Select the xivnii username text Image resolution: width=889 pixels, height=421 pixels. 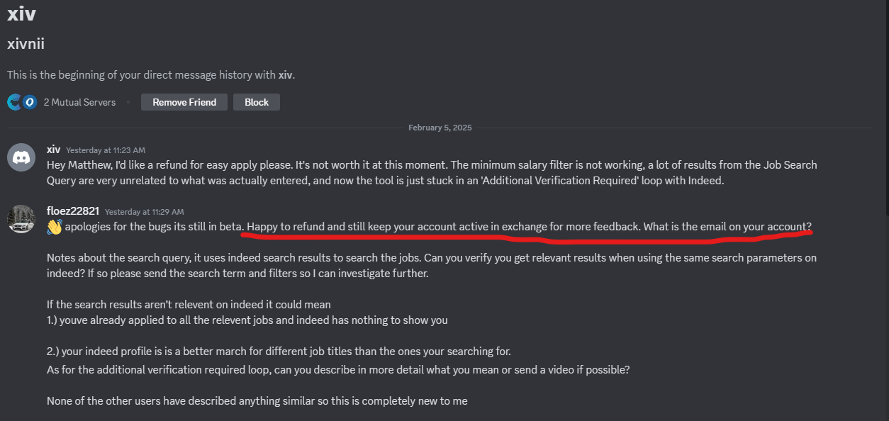26,43
